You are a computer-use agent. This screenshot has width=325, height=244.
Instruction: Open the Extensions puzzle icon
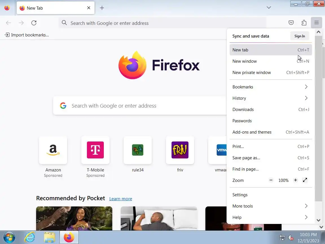(x=304, y=23)
